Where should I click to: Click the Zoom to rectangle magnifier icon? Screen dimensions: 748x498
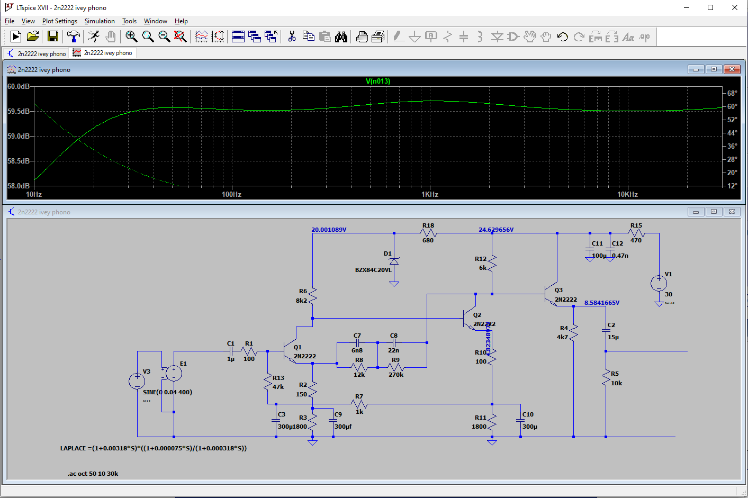point(148,37)
